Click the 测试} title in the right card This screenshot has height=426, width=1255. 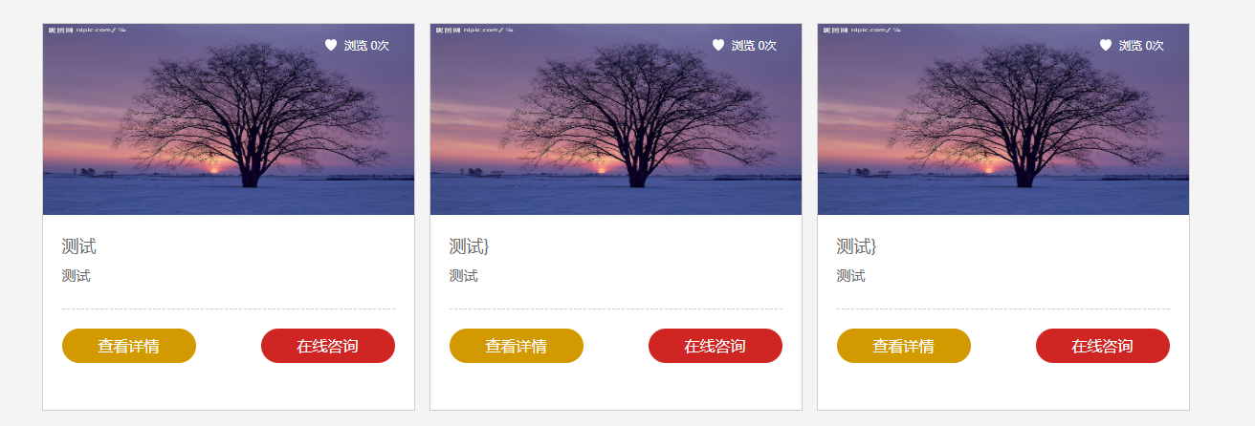(x=857, y=246)
